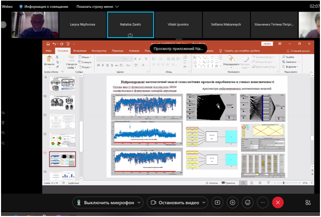Open the Вставлення ribbon tab
Screen dimensions: 321x217
[80, 51]
